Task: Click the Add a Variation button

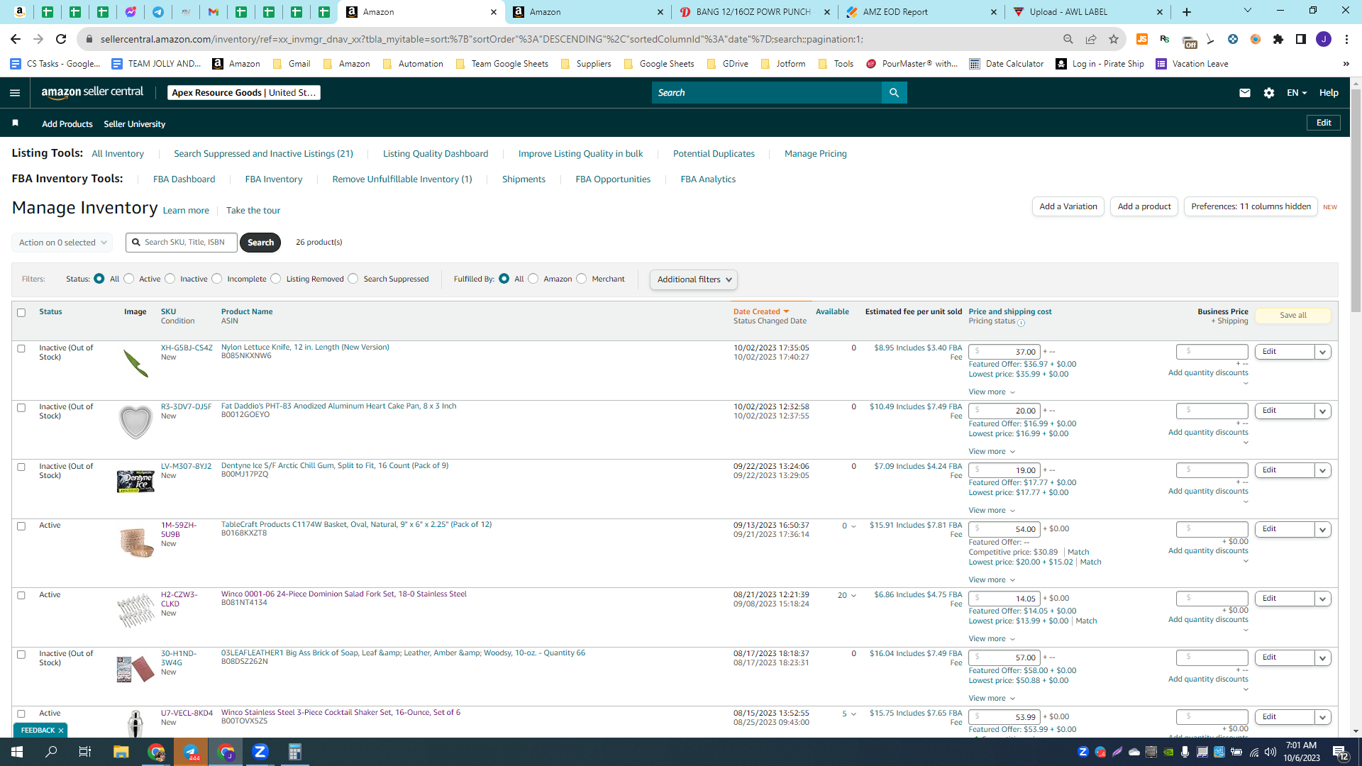Action: point(1068,206)
